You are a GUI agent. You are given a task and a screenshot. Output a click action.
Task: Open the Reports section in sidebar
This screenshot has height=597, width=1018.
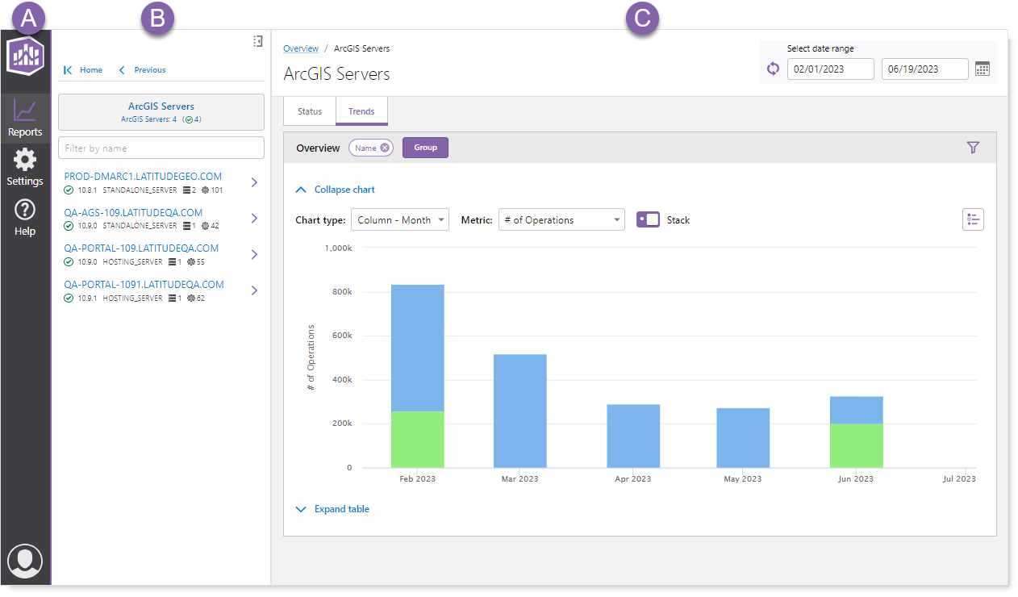pyautogui.click(x=25, y=118)
